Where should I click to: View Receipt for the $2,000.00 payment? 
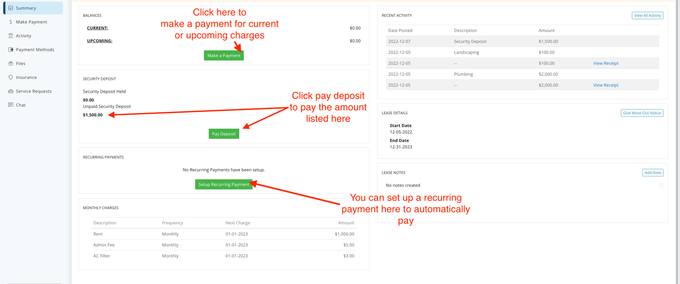click(605, 85)
